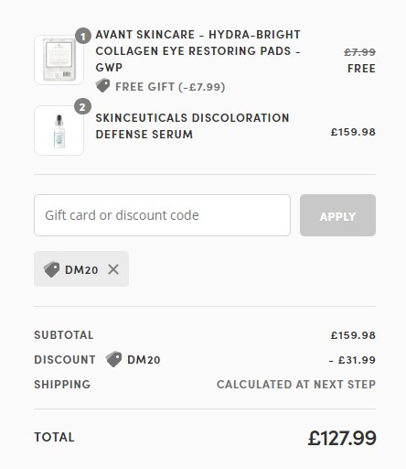Click the quantity badge 1 on eye pads
406x469 pixels.
83,37
